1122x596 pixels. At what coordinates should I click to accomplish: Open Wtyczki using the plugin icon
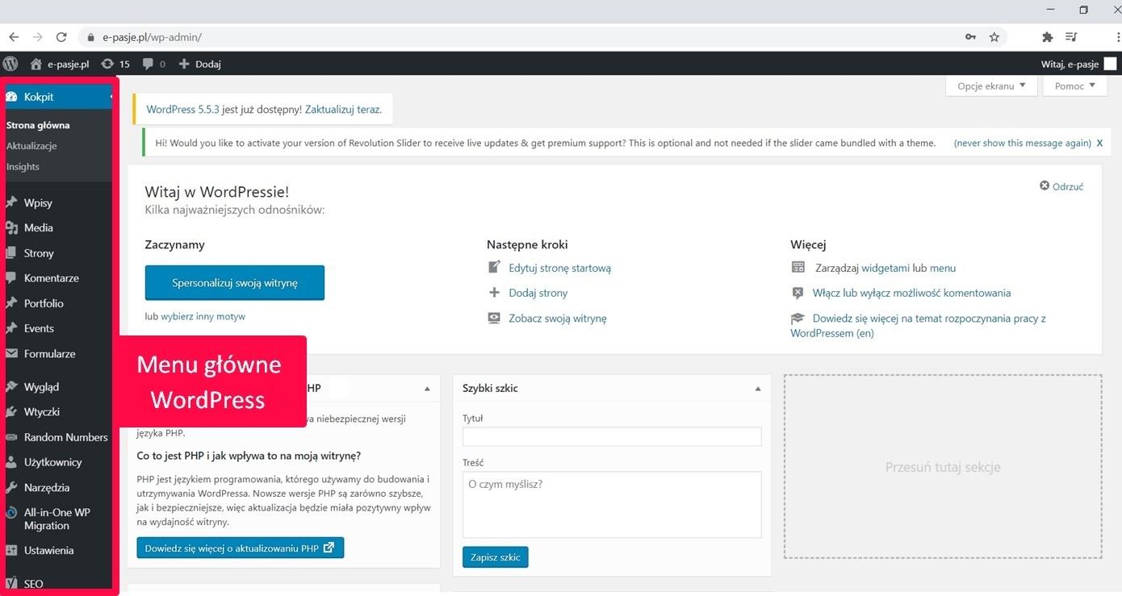(x=13, y=411)
